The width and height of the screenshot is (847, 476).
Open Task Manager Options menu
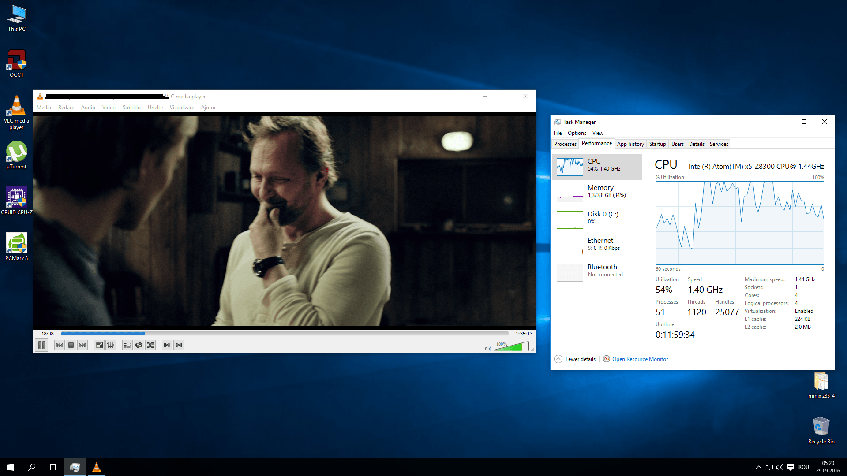tap(577, 133)
